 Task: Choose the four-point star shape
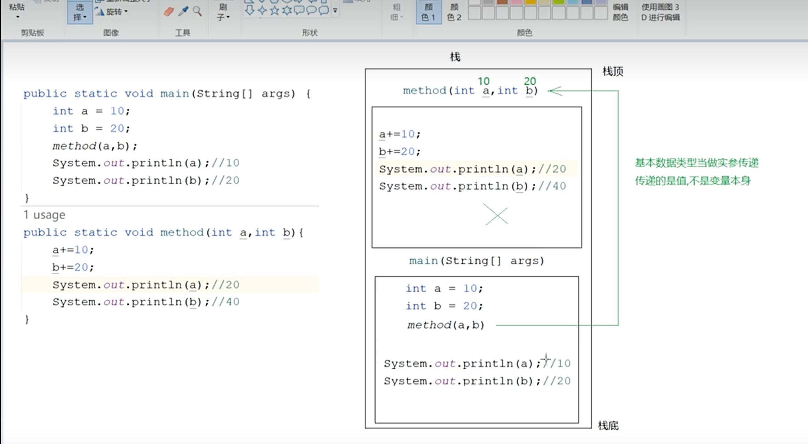pyautogui.click(x=262, y=10)
